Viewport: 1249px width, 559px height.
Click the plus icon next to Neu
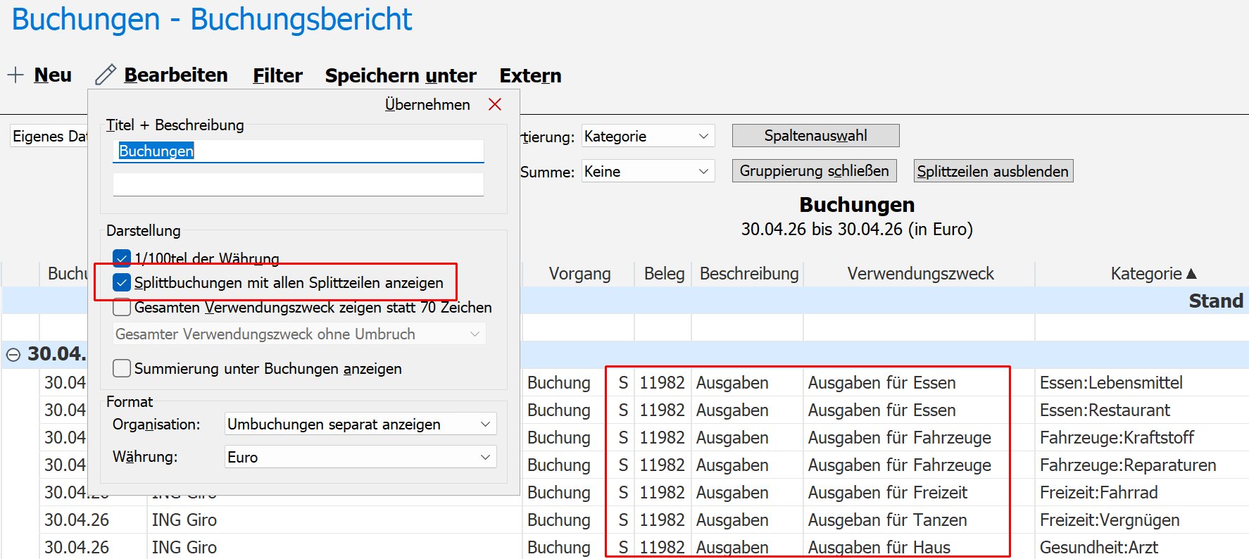[15, 75]
